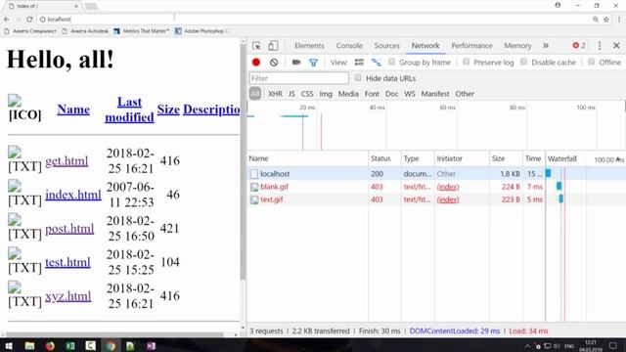The image size is (626, 352).
Task: Toggle the device toolbar icon
Action: 273,46
